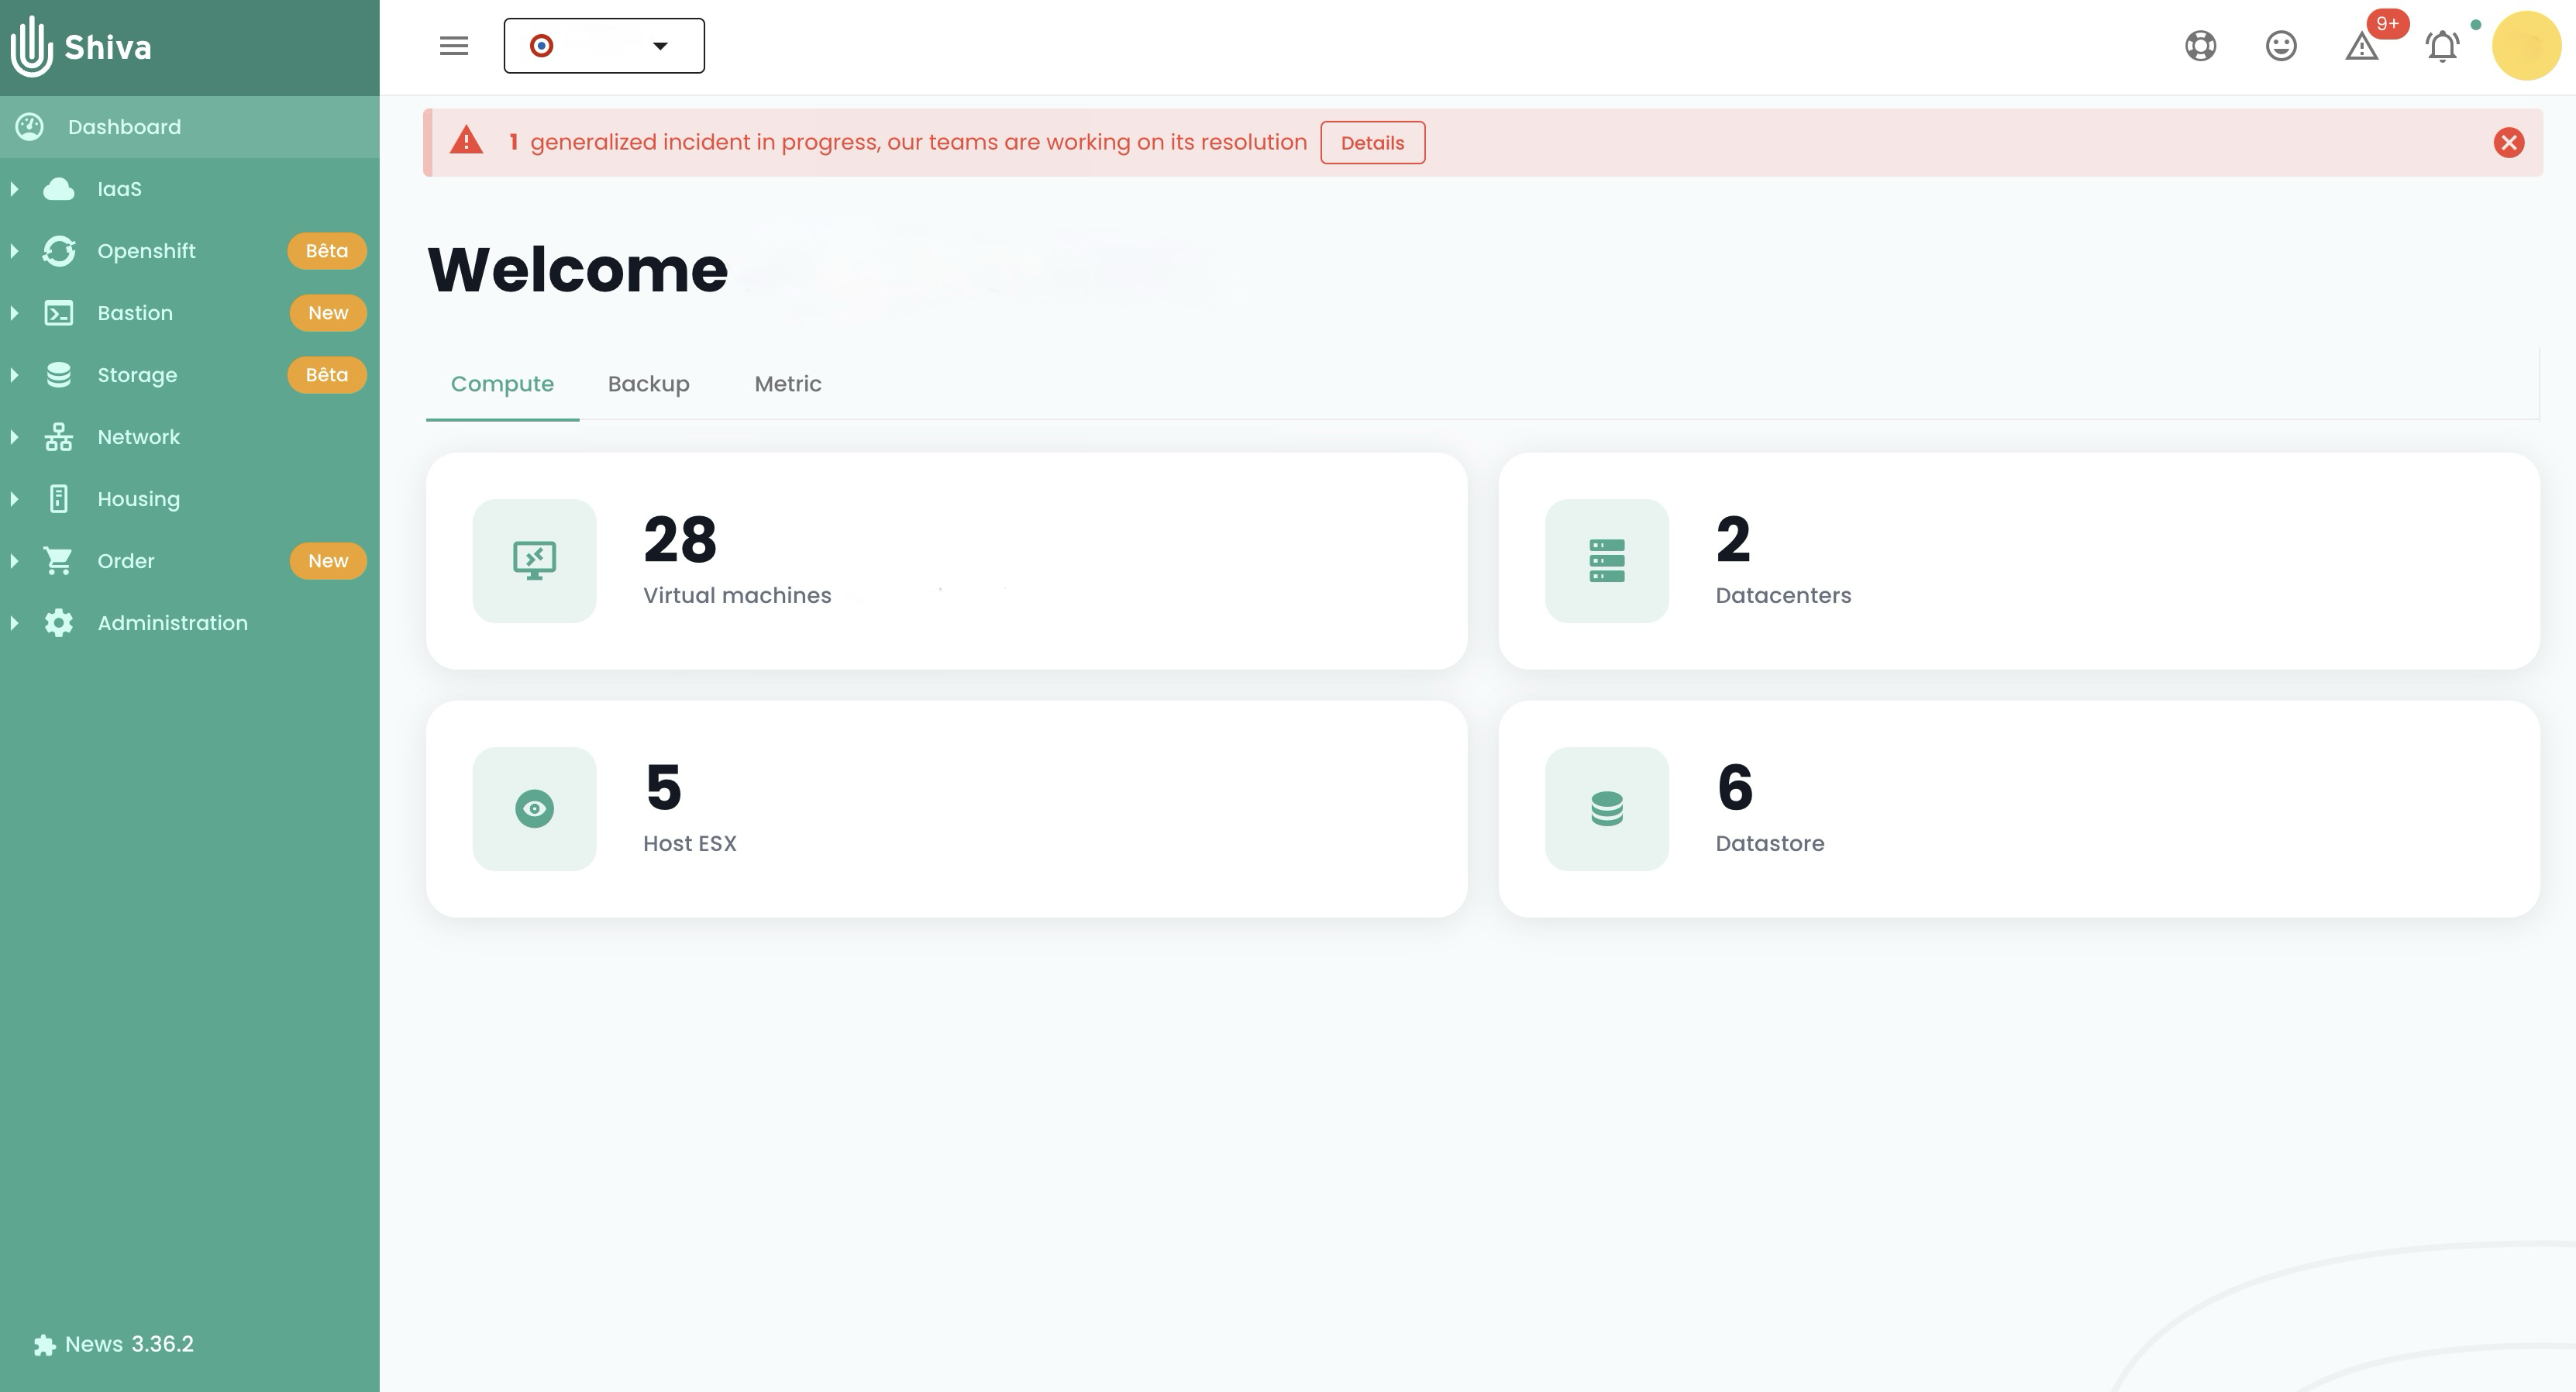Toggle the sidebar hamburger menu
The height and width of the screenshot is (1392, 2576).
point(454,46)
